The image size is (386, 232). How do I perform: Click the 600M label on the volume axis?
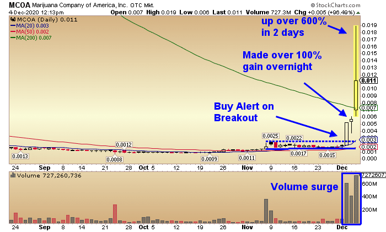[369, 184]
